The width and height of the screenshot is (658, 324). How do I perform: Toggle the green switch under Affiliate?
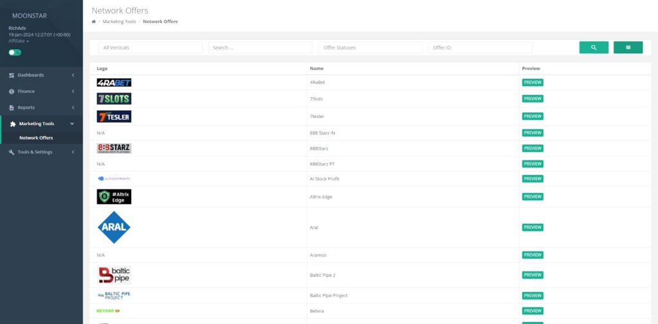click(15, 53)
